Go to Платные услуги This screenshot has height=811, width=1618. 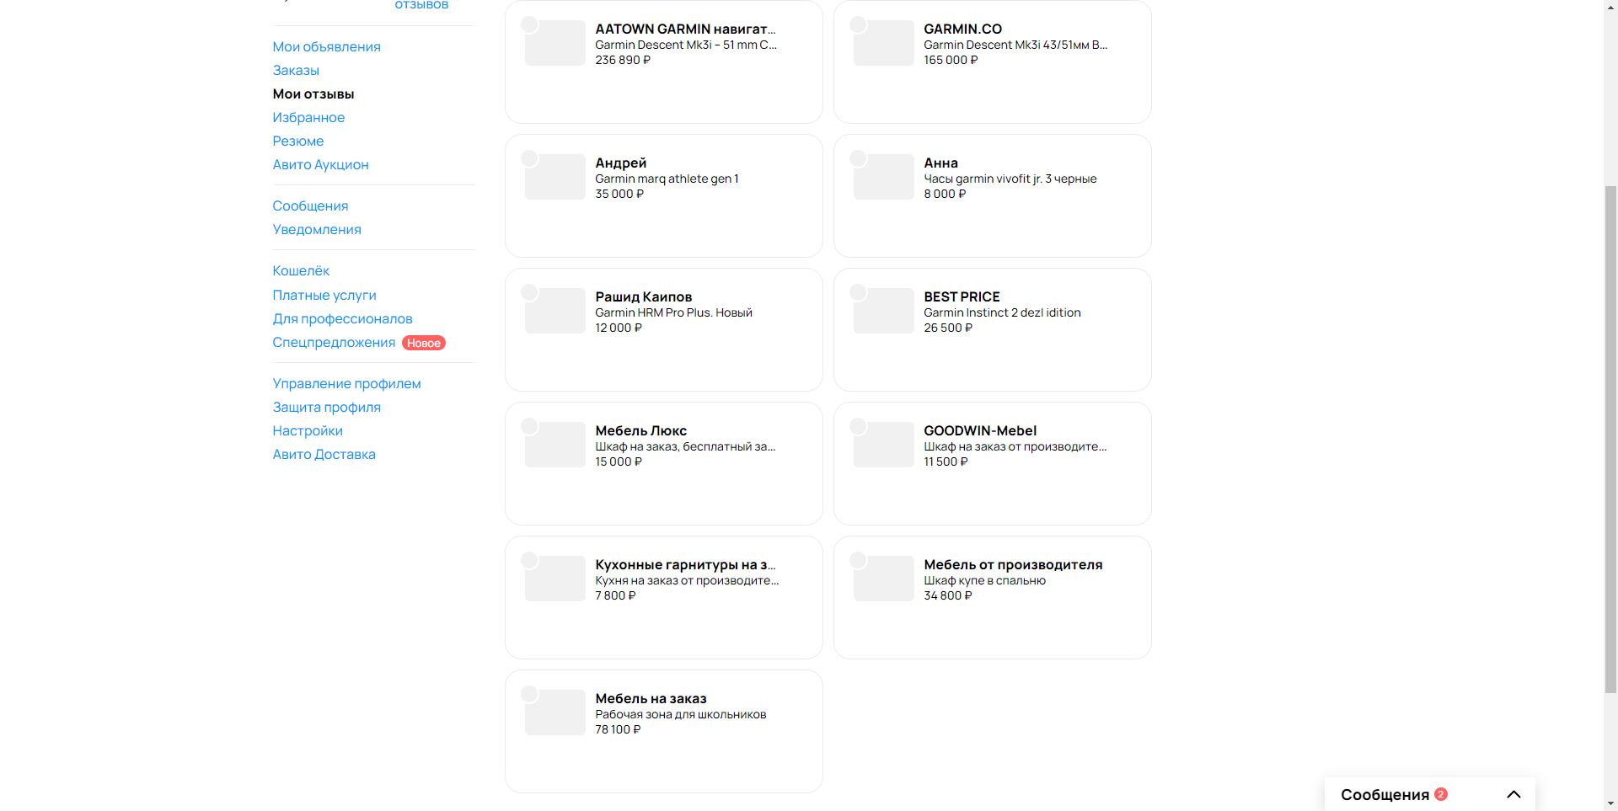coord(324,296)
